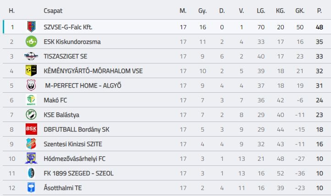Click the P. points column header
The width and height of the screenshot is (331, 196).
pos(319,11)
